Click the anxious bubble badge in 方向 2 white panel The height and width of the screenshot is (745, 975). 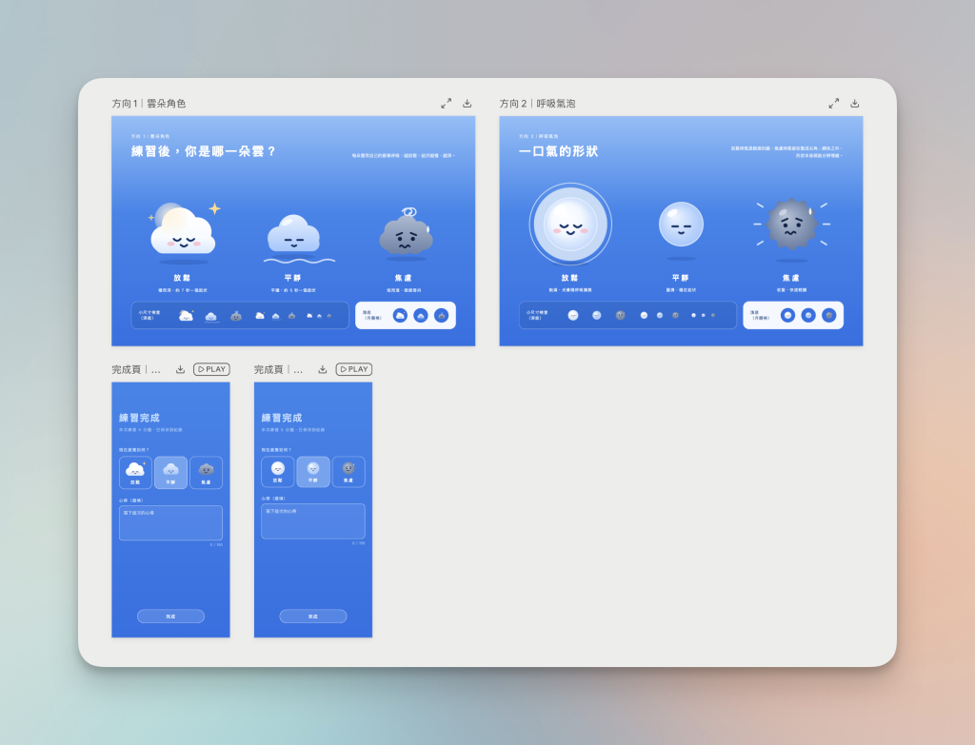(x=829, y=316)
